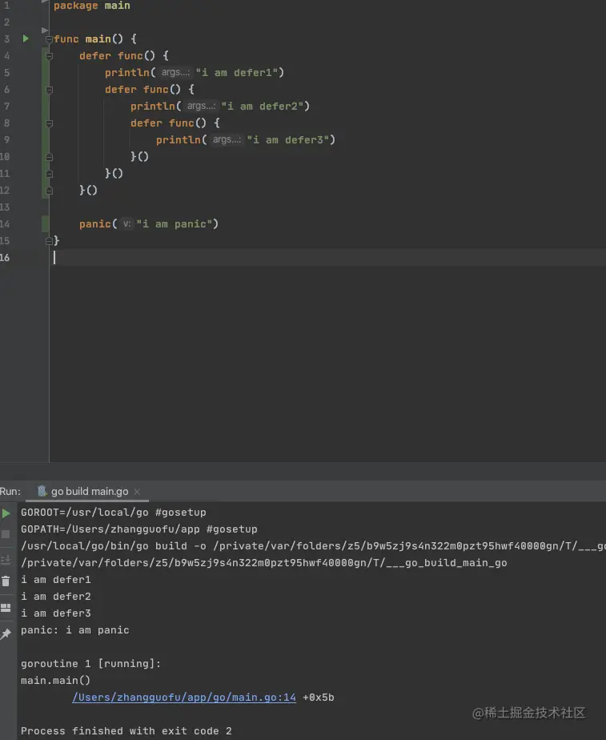Click the fold end marker on line 11

tap(49, 174)
